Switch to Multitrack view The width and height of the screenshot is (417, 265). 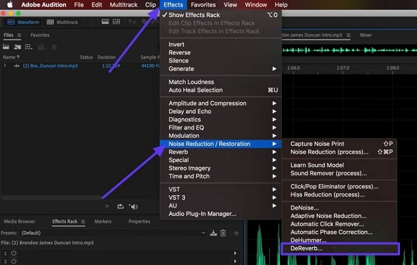pos(62,22)
